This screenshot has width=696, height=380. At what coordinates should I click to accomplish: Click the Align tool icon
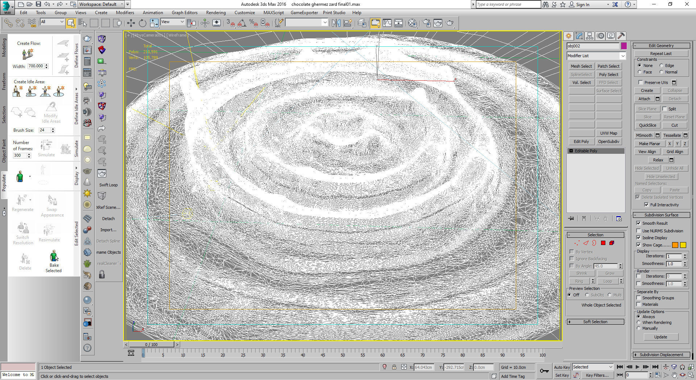[x=348, y=23]
